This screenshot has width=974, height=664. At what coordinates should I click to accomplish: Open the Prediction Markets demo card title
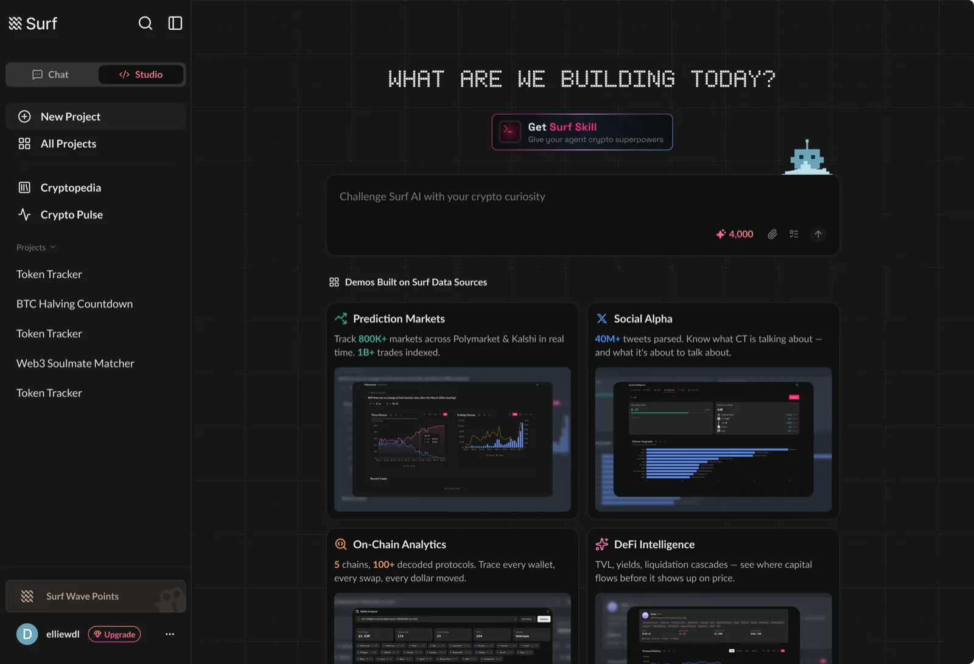[x=399, y=319]
